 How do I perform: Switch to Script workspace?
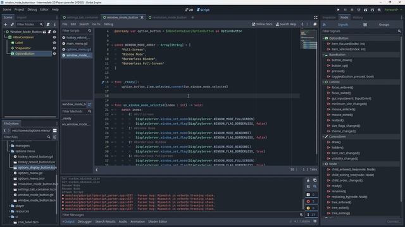click(x=203, y=10)
